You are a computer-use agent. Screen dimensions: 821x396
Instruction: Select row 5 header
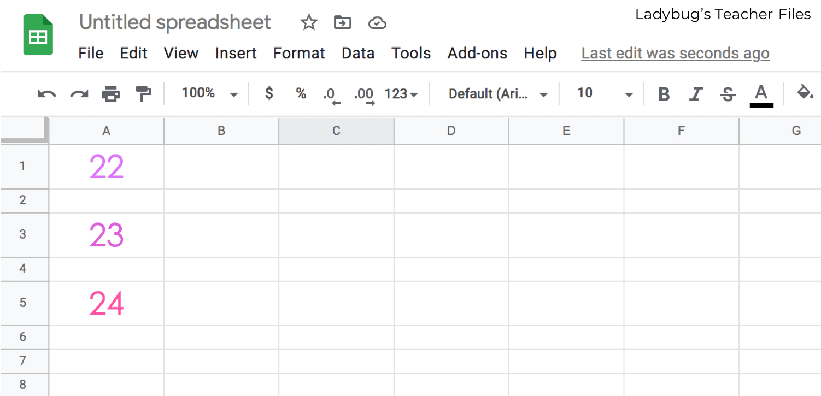click(24, 303)
